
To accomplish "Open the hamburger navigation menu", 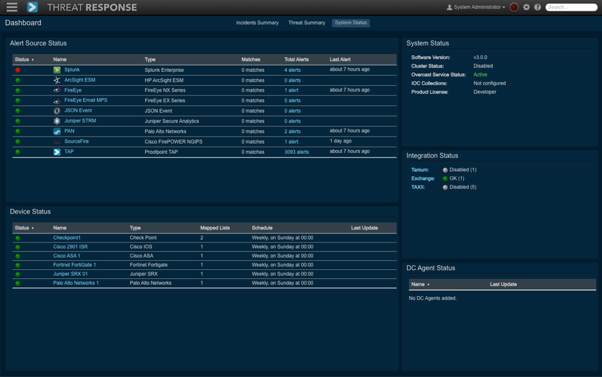I will (12, 8).
